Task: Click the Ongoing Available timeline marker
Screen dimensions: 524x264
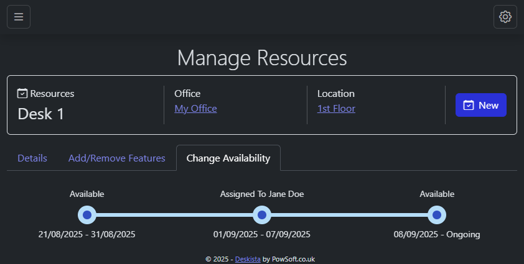Action: pos(437,215)
